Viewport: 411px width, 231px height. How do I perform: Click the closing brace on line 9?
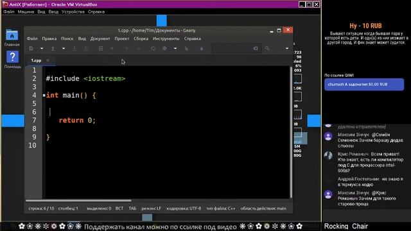coord(48,137)
